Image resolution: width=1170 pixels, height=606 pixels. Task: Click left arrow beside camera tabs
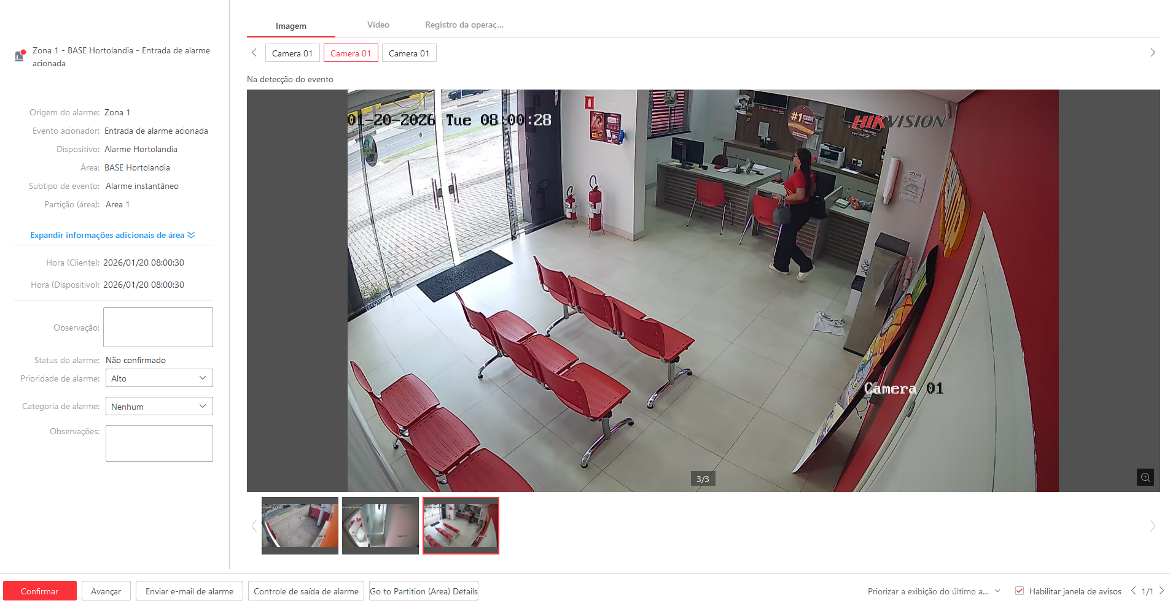[254, 53]
